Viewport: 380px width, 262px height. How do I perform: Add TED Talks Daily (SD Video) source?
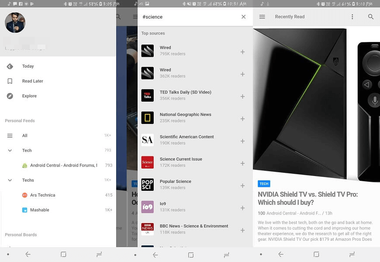(x=242, y=97)
